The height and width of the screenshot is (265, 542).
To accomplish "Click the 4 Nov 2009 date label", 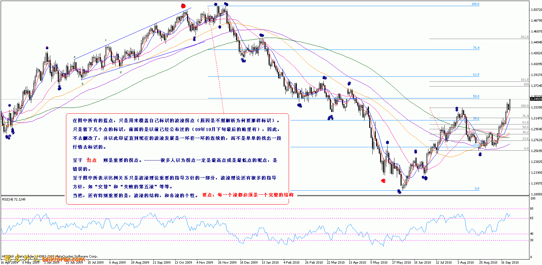I will (x=205, y=262).
